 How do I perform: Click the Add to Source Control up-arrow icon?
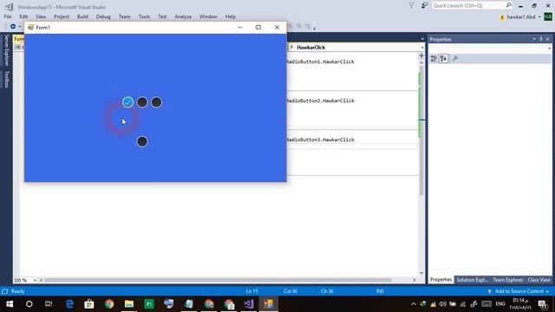[489, 291]
